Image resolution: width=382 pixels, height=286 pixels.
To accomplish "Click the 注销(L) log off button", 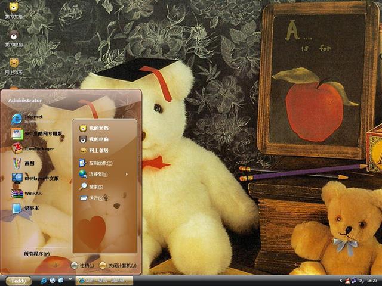I will tap(82, 265).
